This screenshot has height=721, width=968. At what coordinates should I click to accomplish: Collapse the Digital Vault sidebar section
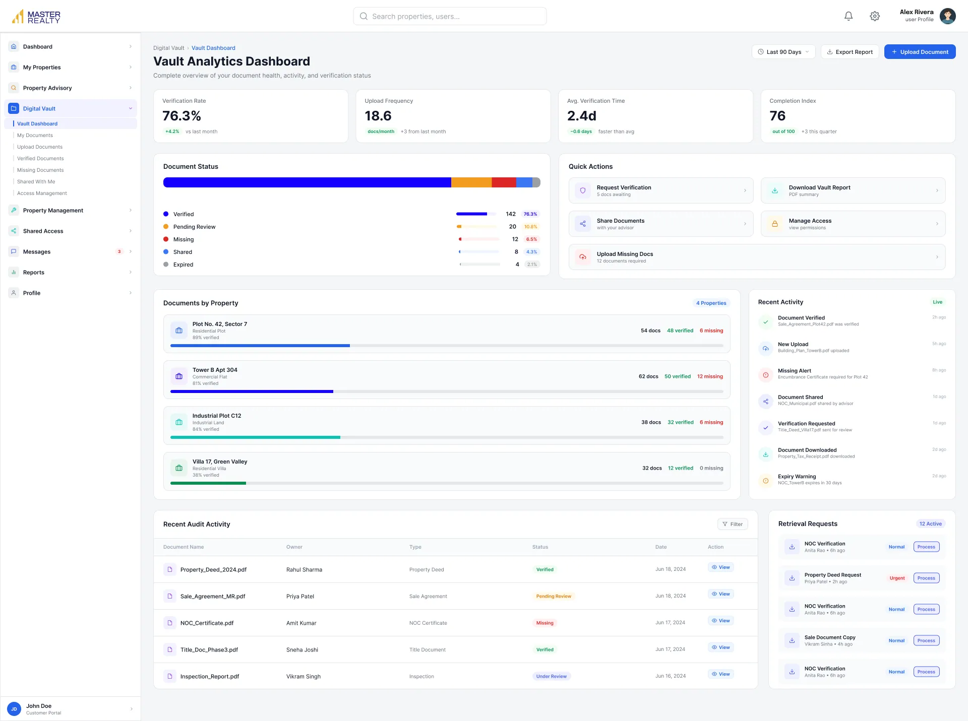pyautogui.click(x=131, y=108)
